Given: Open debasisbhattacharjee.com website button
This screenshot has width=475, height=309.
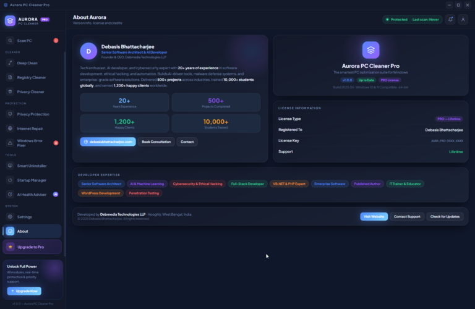Looking at the screenshot, I should (108, 142).
